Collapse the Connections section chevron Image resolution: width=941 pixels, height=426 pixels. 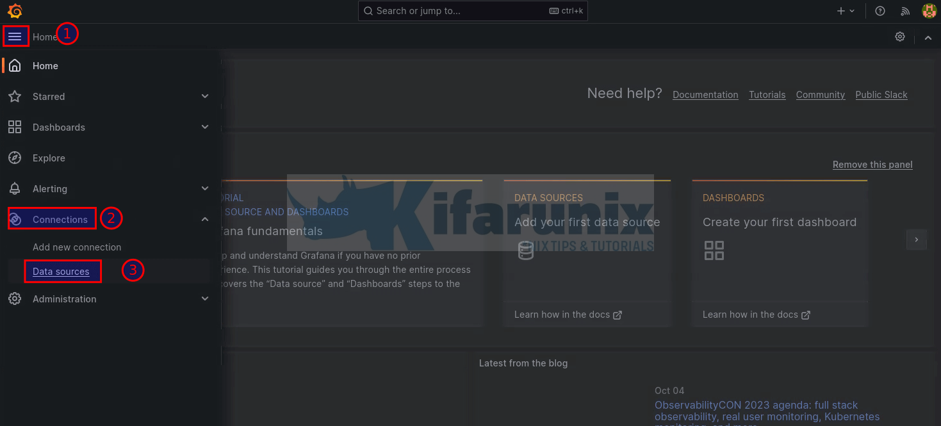(205, 220)
